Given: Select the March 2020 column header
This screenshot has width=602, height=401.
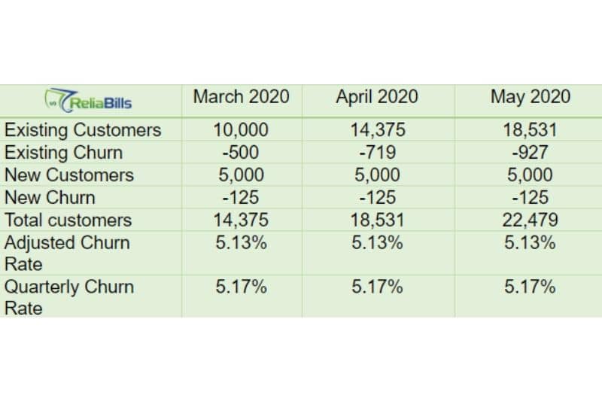Looking at the screenshot, I should pyautogui.click(x=241, y=96).
